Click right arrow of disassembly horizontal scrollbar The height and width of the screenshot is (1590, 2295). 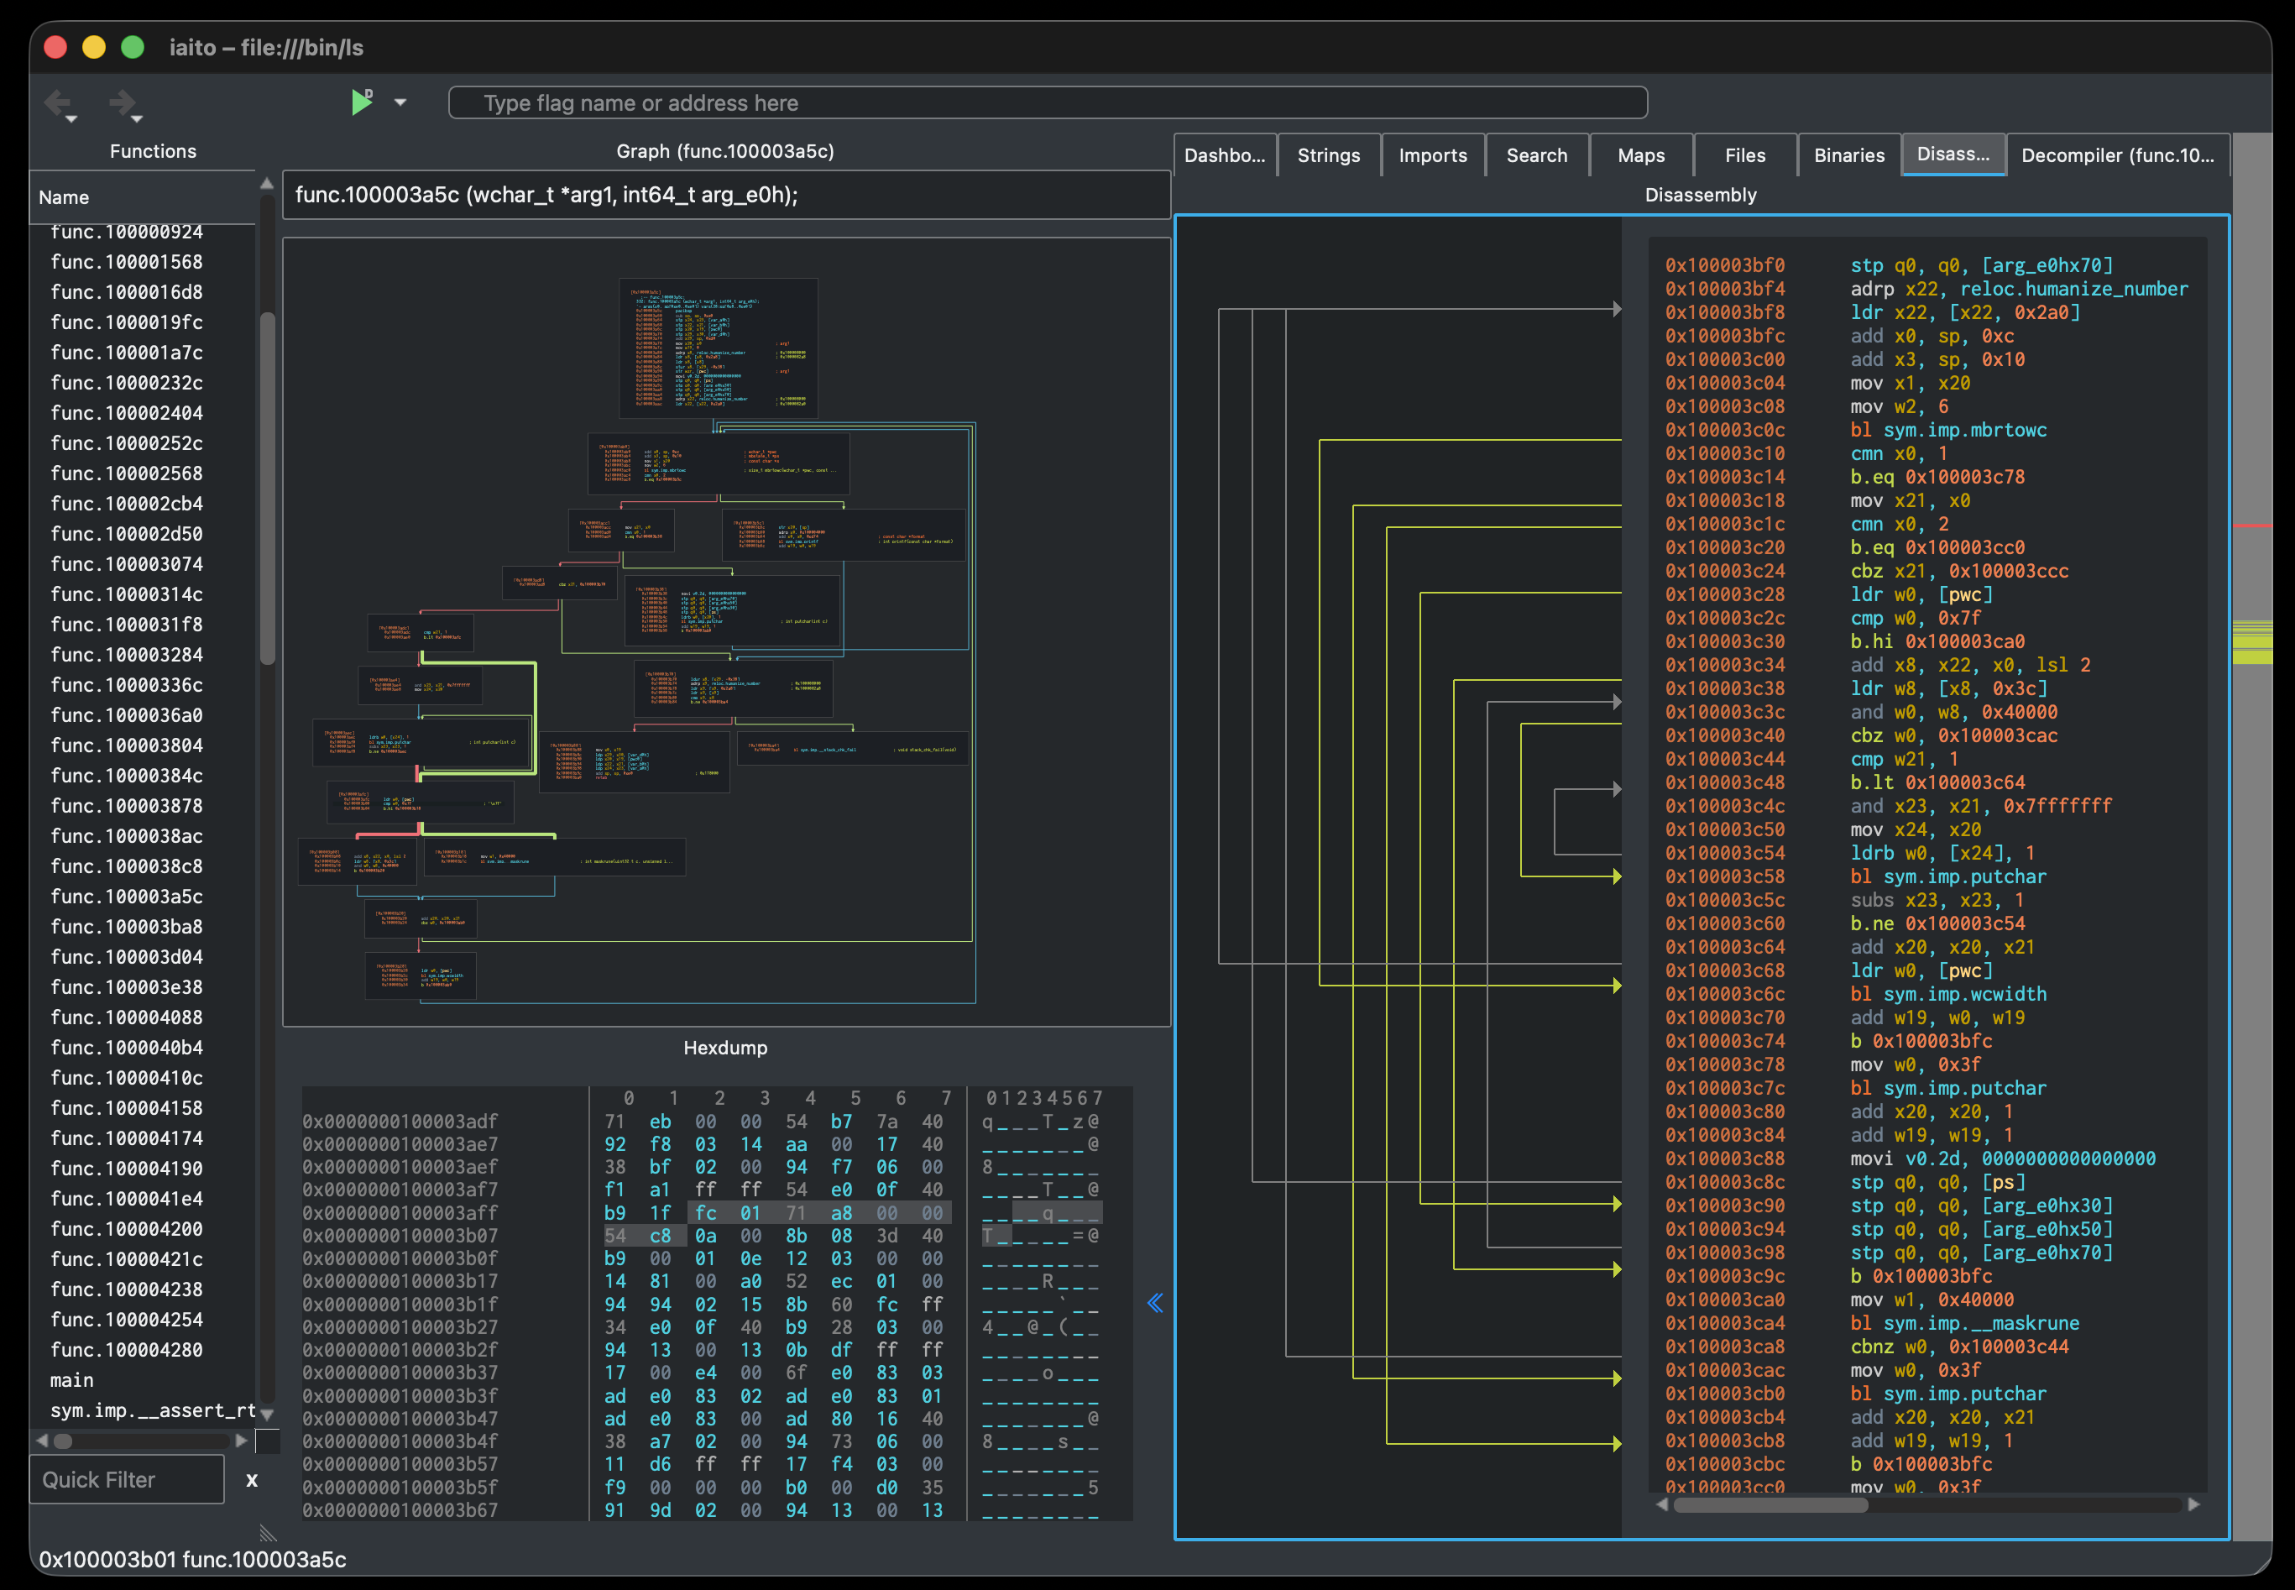click(2193, 1504)
